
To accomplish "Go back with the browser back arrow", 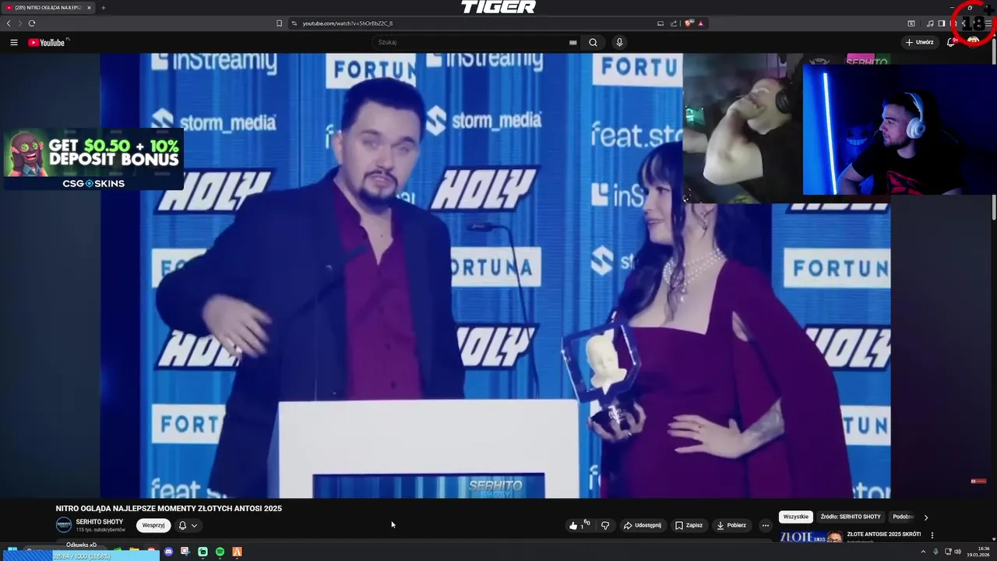I will pos(9,23).
